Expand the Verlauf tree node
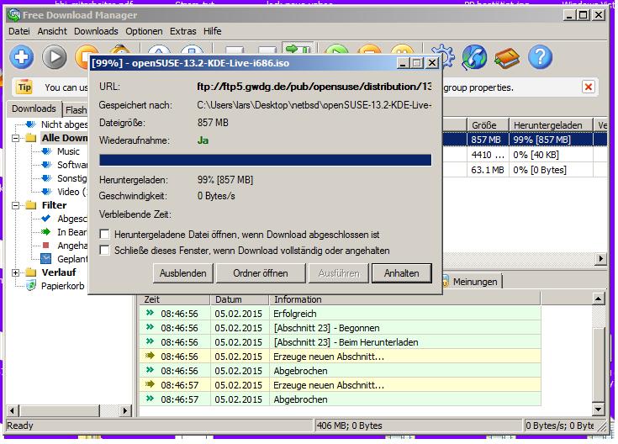Image resolution: width=618 pixels, height=444 pixels. pos(15,272)
